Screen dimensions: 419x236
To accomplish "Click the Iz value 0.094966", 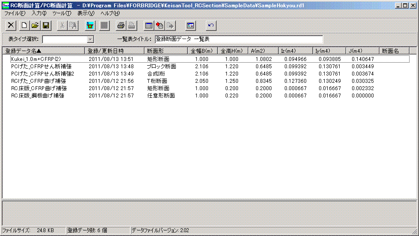I will point(295,59).
